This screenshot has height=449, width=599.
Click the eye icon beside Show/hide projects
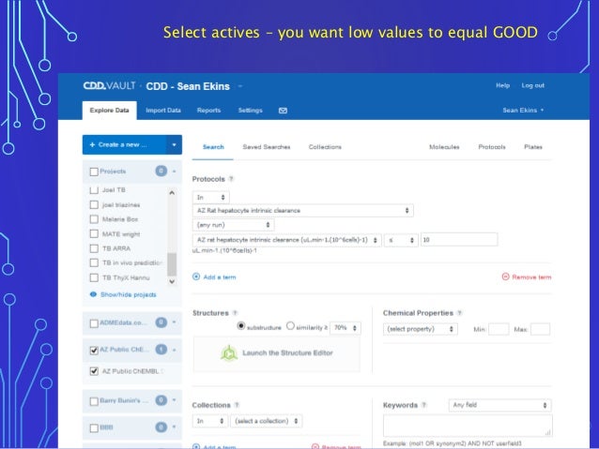coord(93,294)
